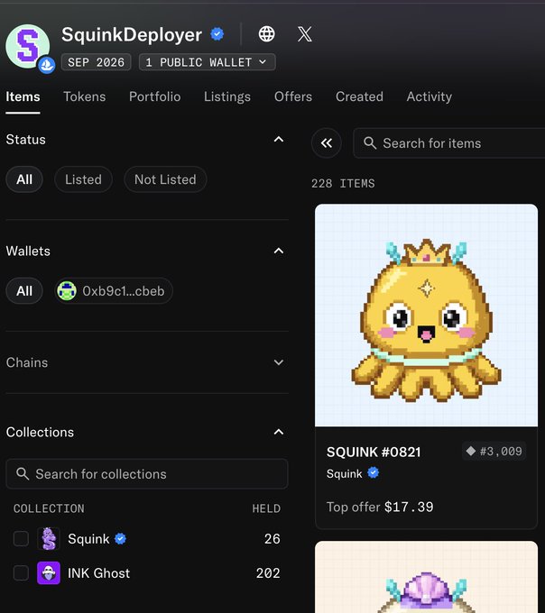Viewport: 545px width, 613px height.
Task: Open the X (Twitter) profile icon
Action: [x=305, y=34]
